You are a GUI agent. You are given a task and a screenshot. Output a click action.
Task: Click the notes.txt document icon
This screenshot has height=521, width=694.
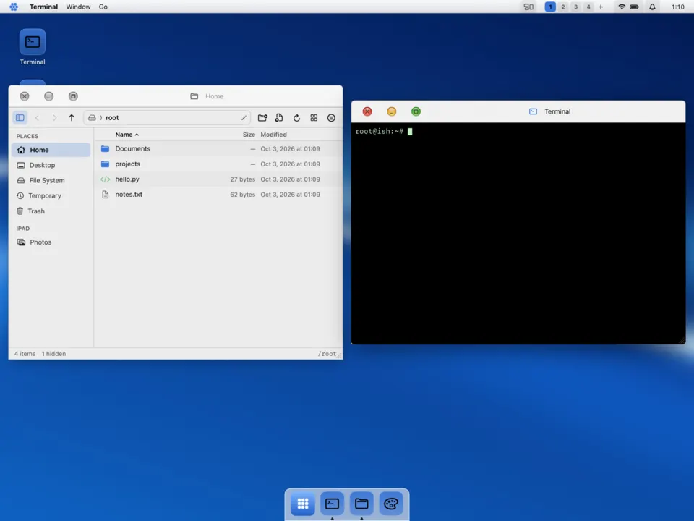click(x=105, y=195)
